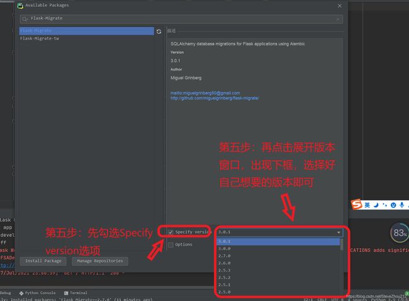Select Flask-Migrate-tw in the package list

click(x=87, y=38)
